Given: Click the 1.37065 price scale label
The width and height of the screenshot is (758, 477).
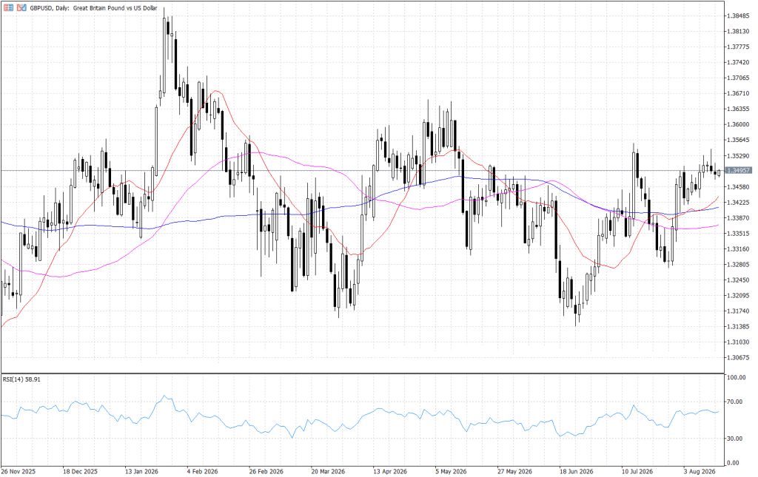Looking at the screenshot, I should [738, 78].
